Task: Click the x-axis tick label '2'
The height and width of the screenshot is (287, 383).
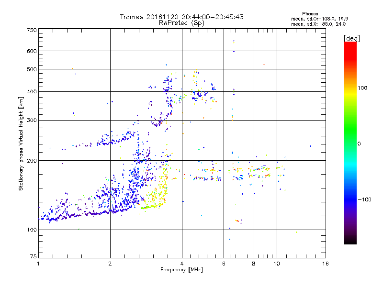Action: (110, 264)
